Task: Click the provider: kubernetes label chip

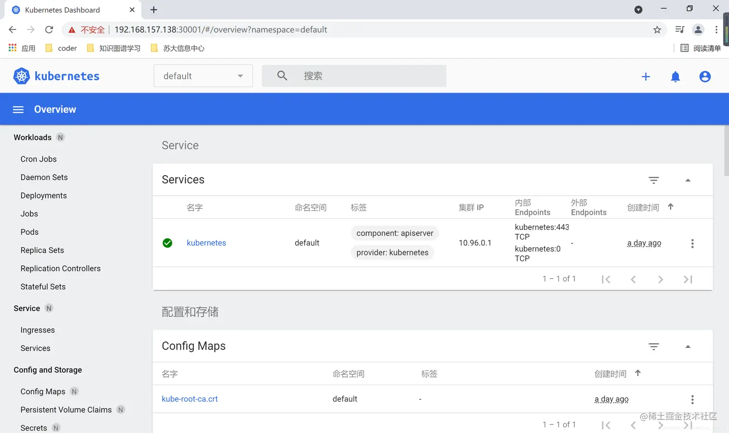Action: [392, 253]
